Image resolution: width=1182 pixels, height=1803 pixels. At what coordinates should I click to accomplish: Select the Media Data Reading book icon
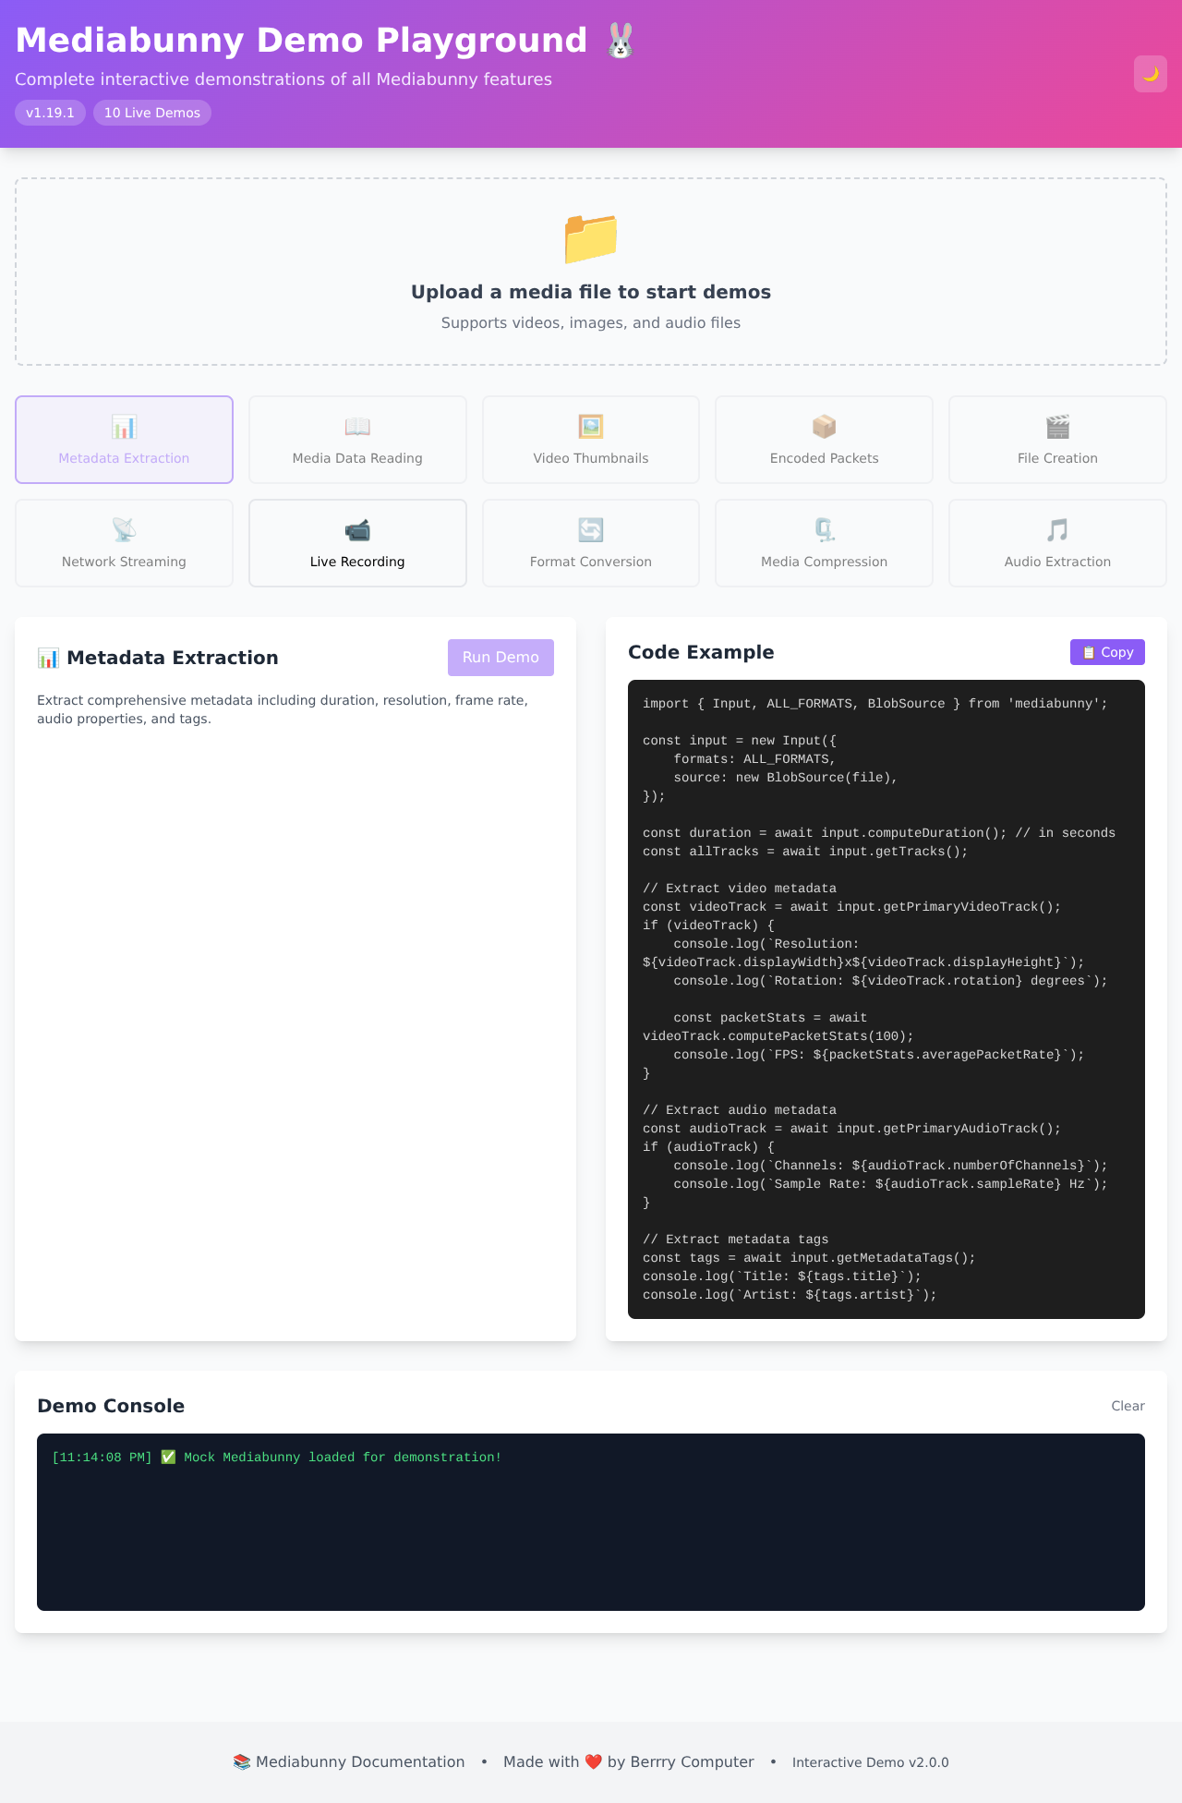pyautogui.click(x=357, y=427)
